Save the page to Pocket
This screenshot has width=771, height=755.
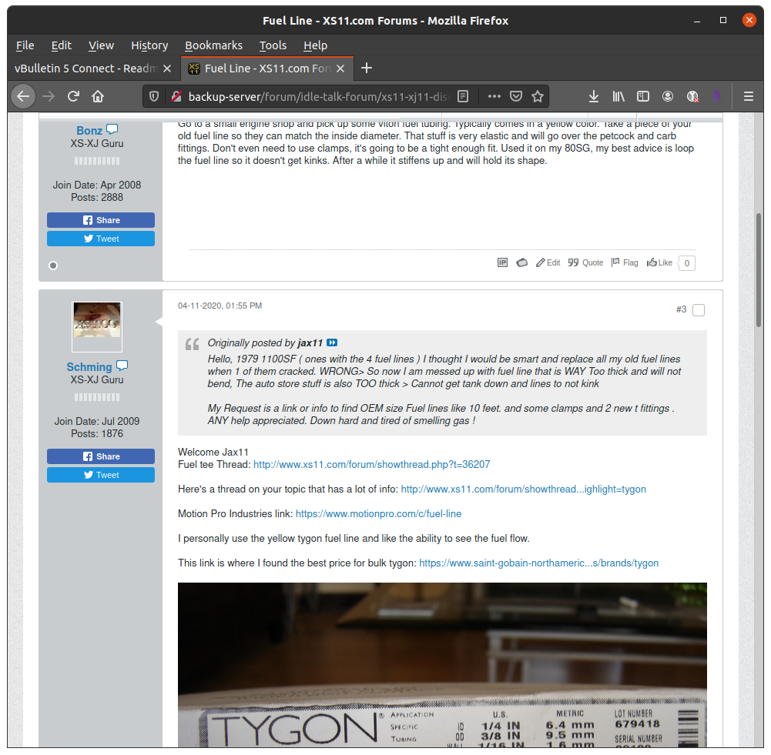[516, 96]
